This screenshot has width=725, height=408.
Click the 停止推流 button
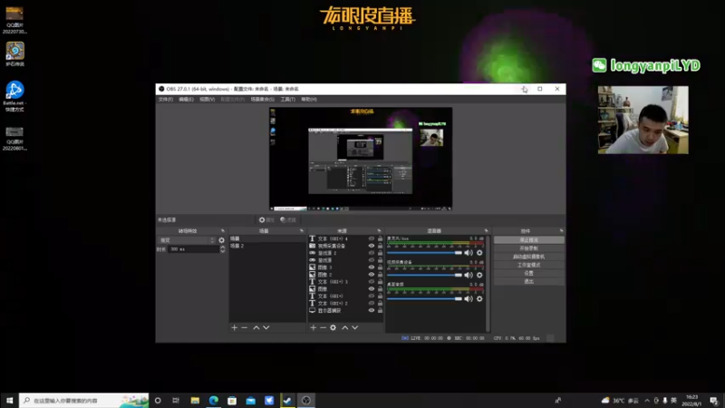[x=528, y=240]
